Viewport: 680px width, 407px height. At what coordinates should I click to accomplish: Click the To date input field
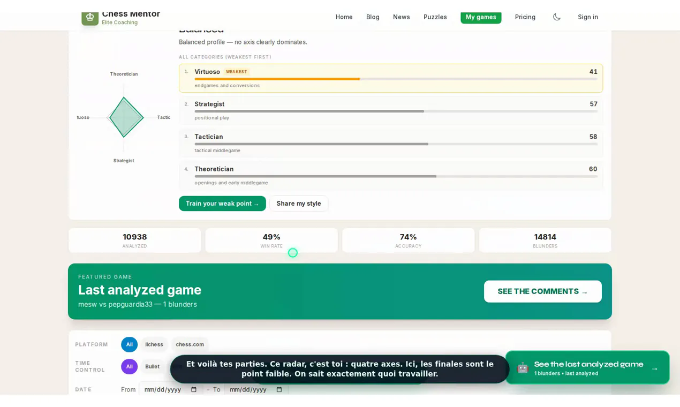tap(256, 389)
